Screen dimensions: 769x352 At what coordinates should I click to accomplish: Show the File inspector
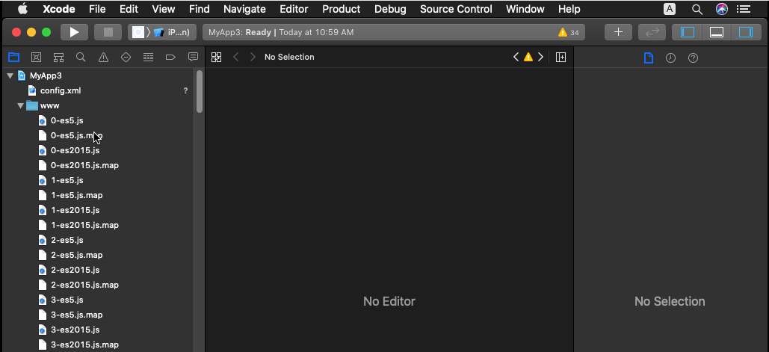649,58
